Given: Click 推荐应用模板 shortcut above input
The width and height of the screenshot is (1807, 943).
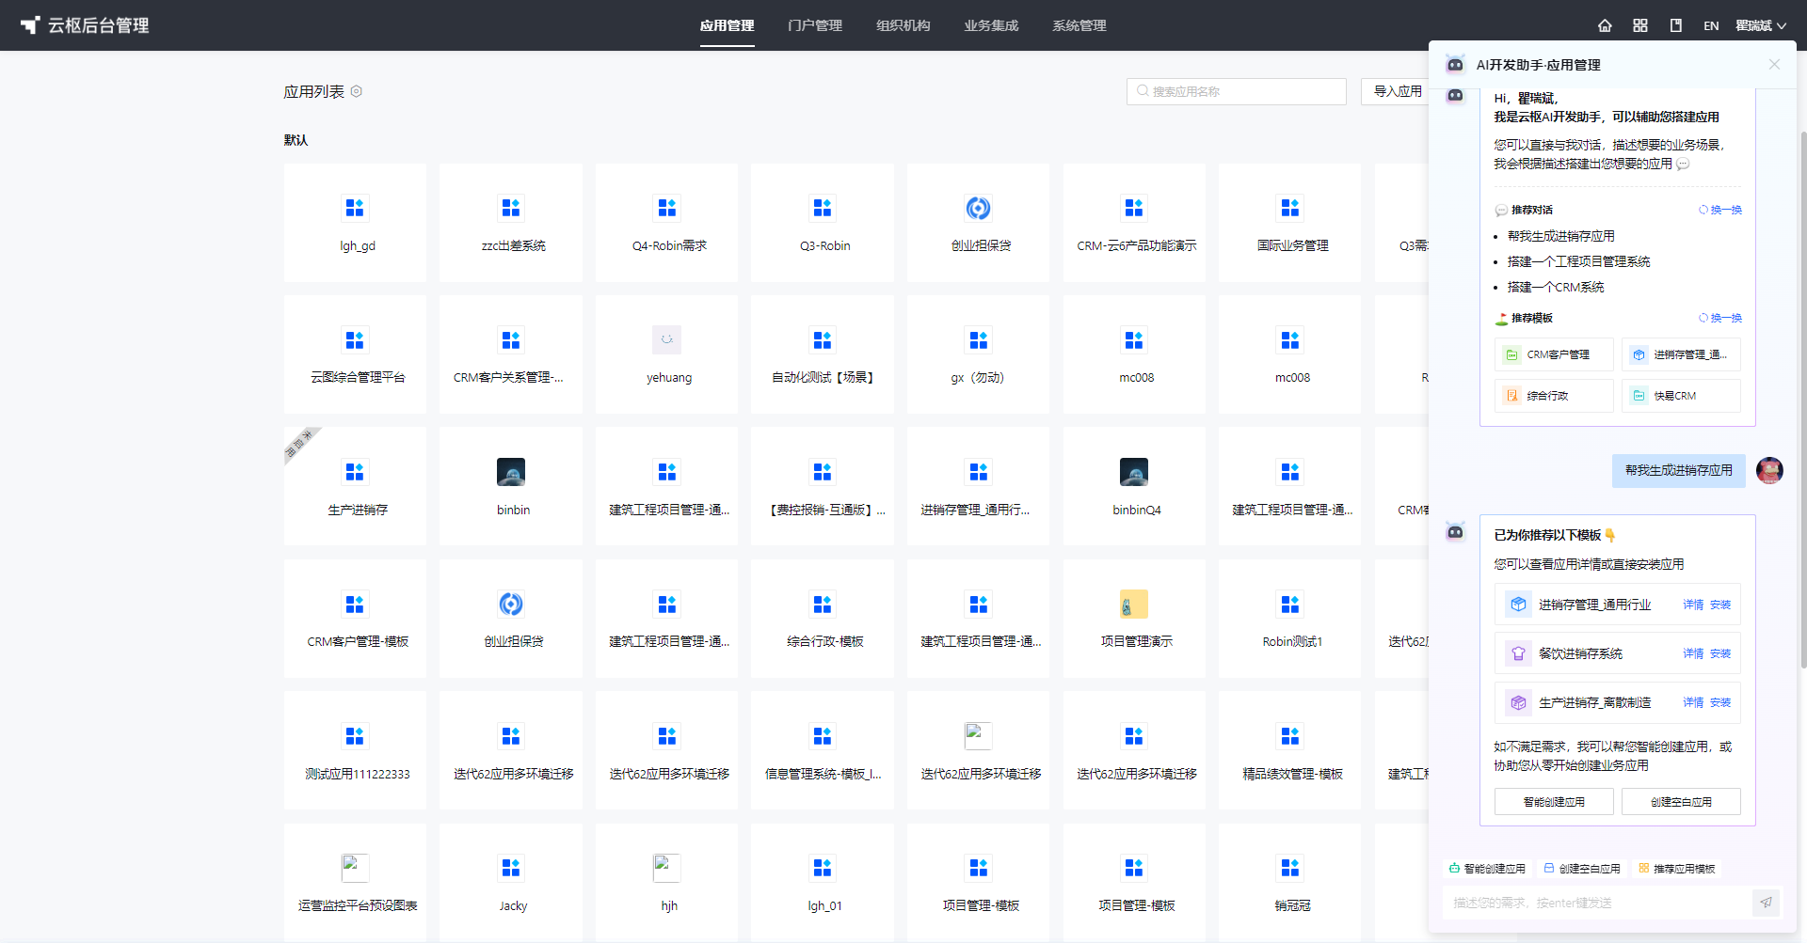Looking at the screenshot, I should (1676, 869).
